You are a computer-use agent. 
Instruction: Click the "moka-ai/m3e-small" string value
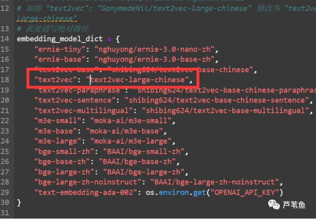131,121
